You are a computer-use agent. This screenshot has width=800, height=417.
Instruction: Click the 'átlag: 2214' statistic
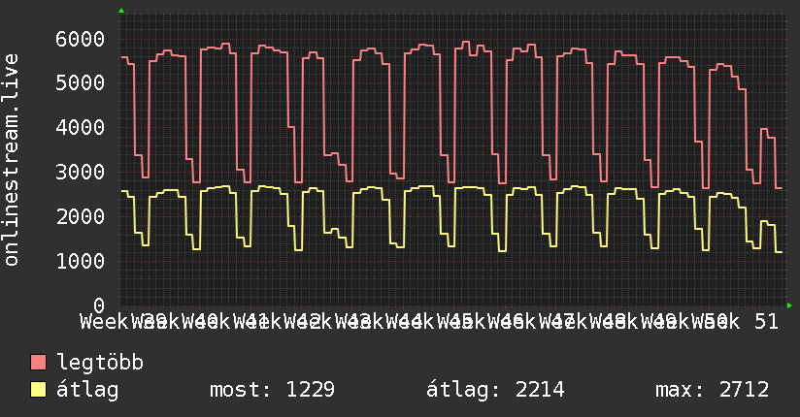coord(495,390)
